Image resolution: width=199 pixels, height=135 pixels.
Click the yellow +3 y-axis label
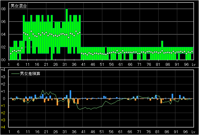[x=3, y=120]
